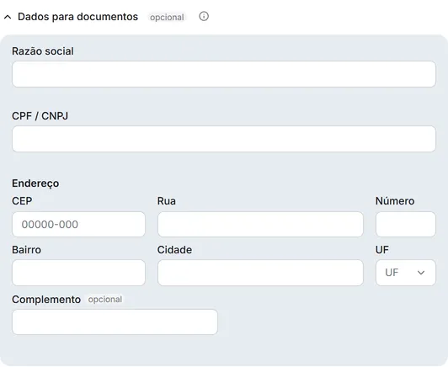Select the CEP field with 00000-000 placeholder
This screenshot has width=448, height=367.
78,224
